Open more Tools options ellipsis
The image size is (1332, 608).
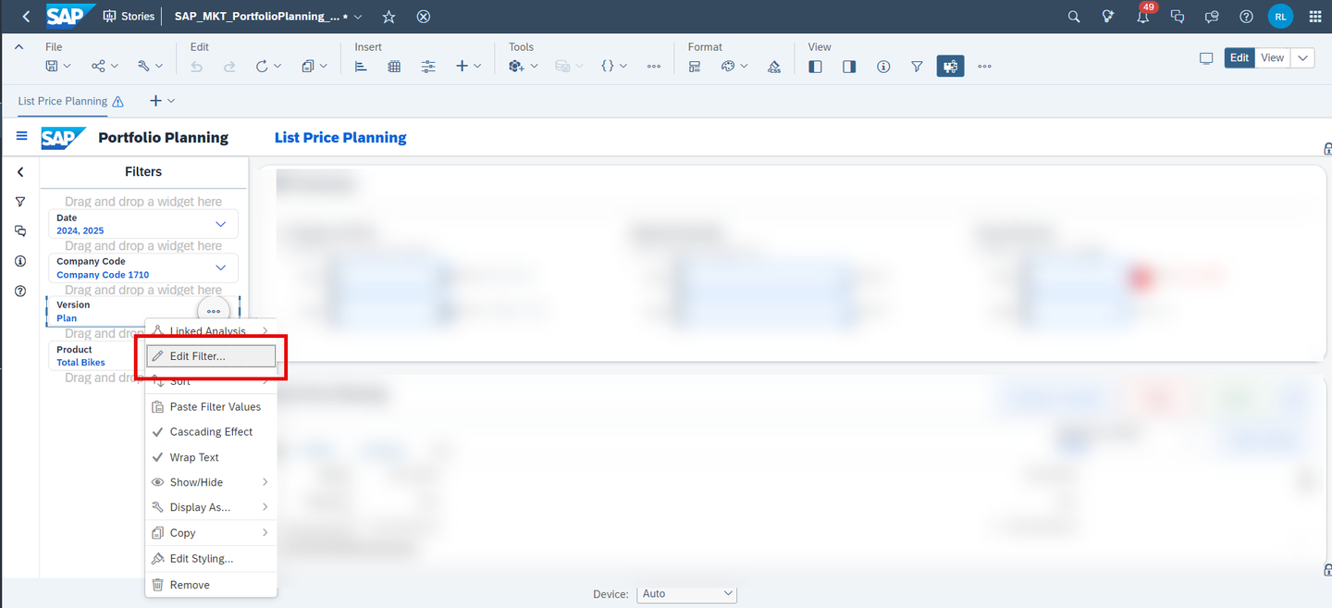(654, 67)
